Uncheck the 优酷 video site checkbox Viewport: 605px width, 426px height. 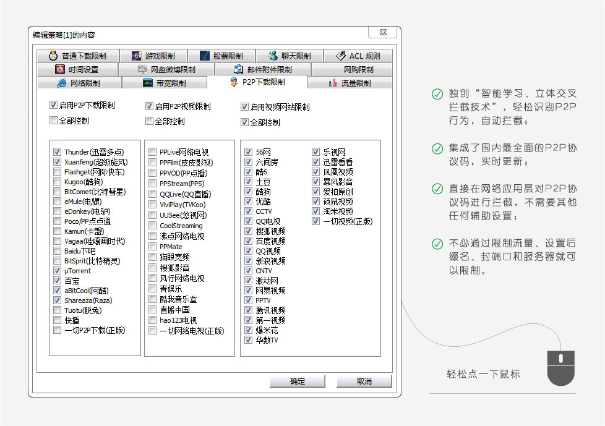coord(249,202)
